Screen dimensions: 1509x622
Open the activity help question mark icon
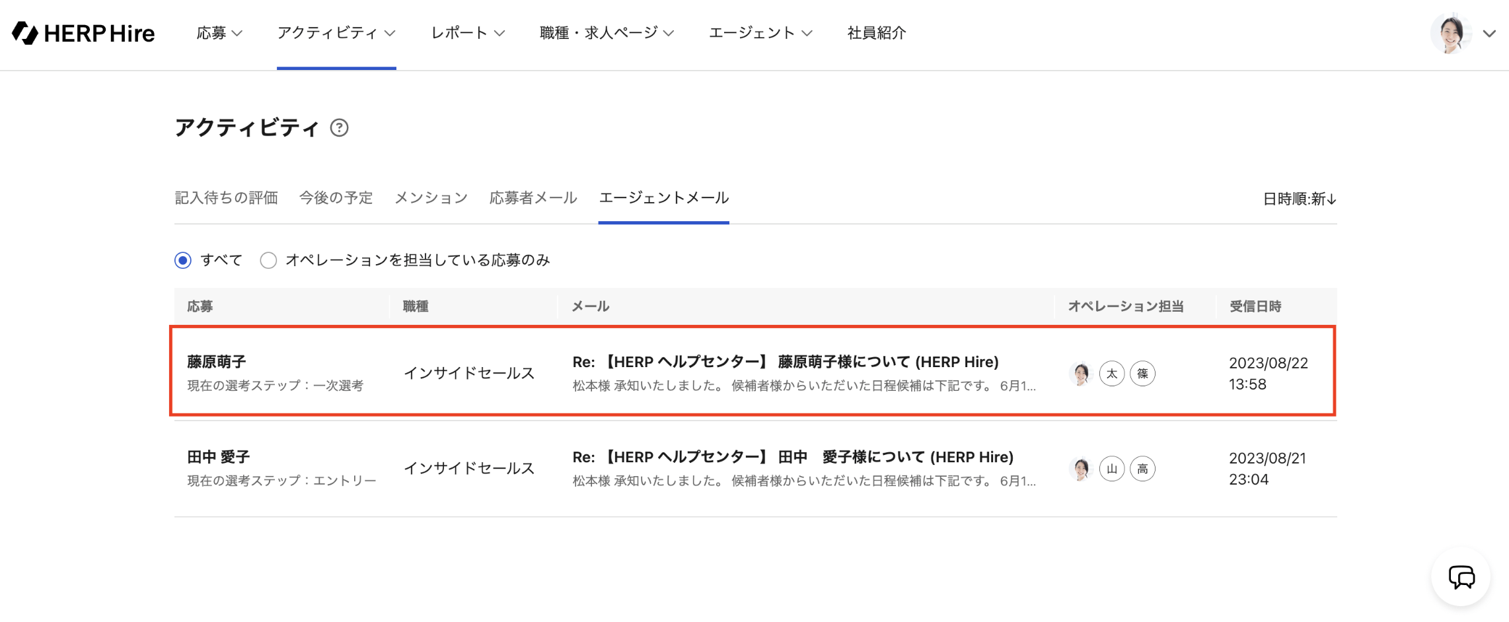(x=339, y=127)
